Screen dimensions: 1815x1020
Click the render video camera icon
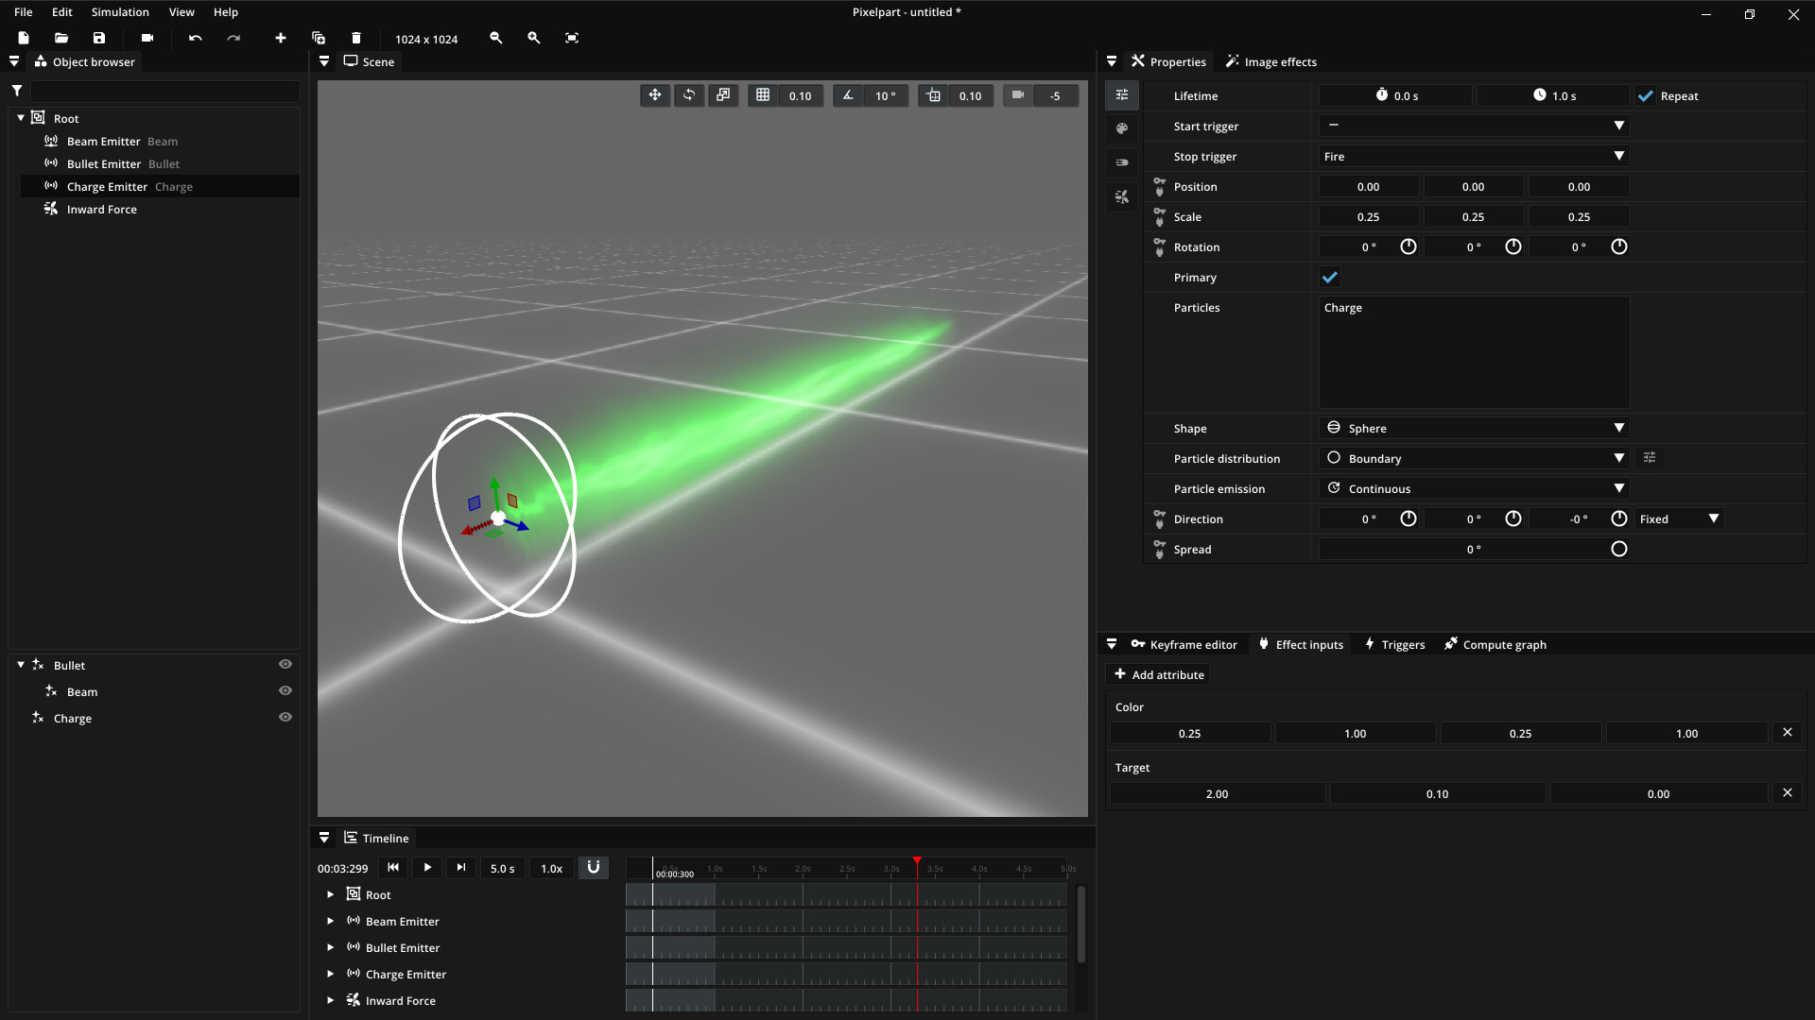point(147,38)
